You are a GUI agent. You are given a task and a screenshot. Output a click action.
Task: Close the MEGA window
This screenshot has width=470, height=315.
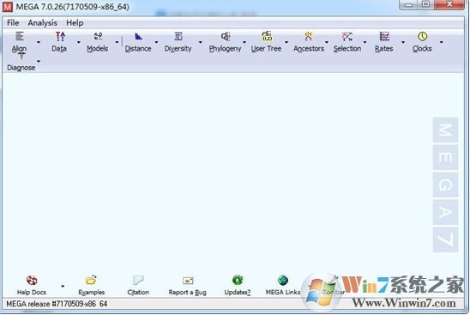[x=449, y=5]
